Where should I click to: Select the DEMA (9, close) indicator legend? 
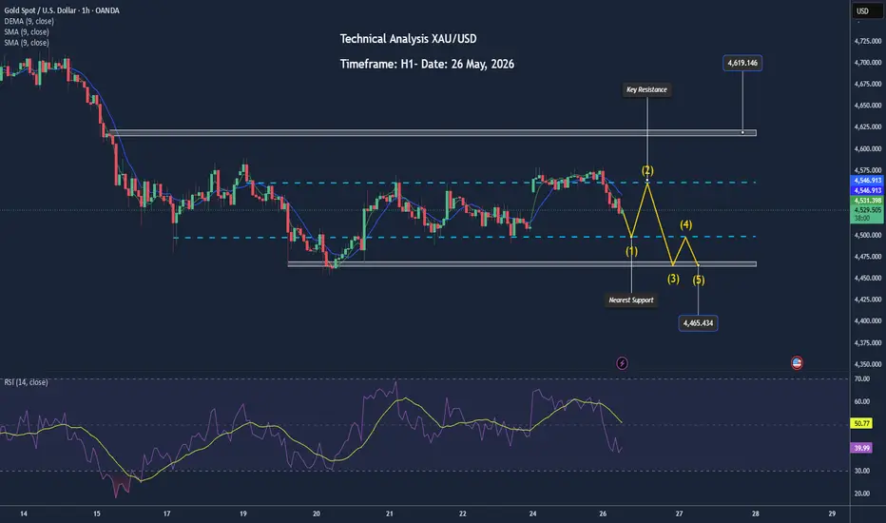[29, 21]
